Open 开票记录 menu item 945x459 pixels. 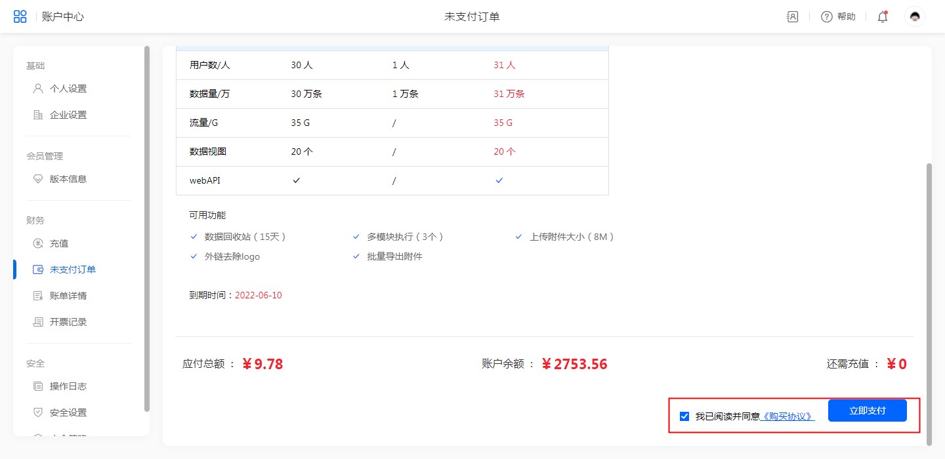68,322
